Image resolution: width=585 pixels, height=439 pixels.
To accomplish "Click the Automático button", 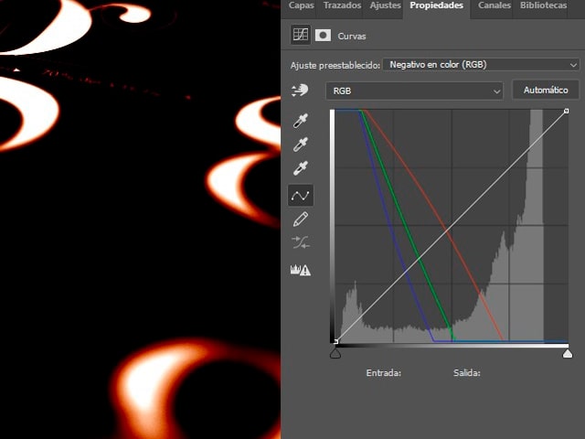I will [x=545, y=91].
